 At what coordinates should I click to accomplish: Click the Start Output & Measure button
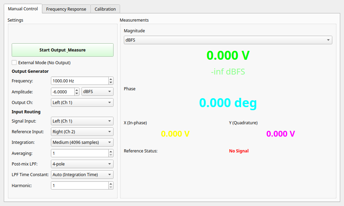tap(62, 50)
